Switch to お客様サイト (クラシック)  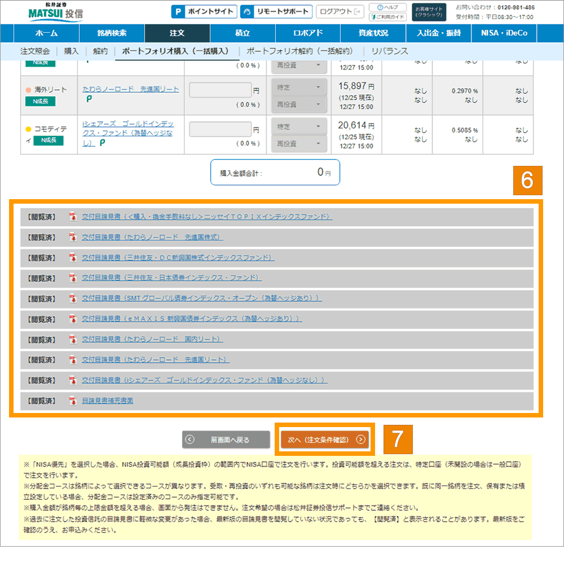pos(429,12)
